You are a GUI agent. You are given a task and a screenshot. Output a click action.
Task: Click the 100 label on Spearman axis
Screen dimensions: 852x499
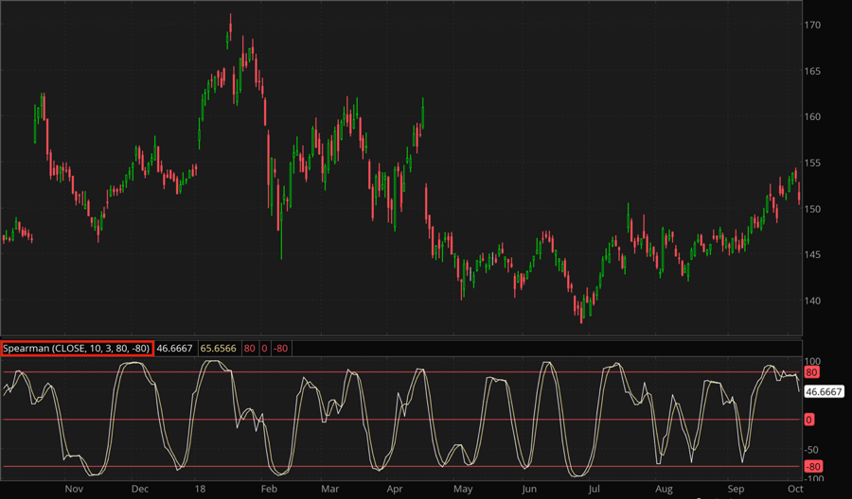pyautogui.click(x=812, y=361)
